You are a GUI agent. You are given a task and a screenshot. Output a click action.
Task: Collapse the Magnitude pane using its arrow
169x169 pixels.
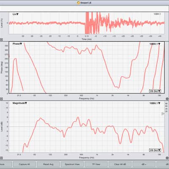coord(1,158)
